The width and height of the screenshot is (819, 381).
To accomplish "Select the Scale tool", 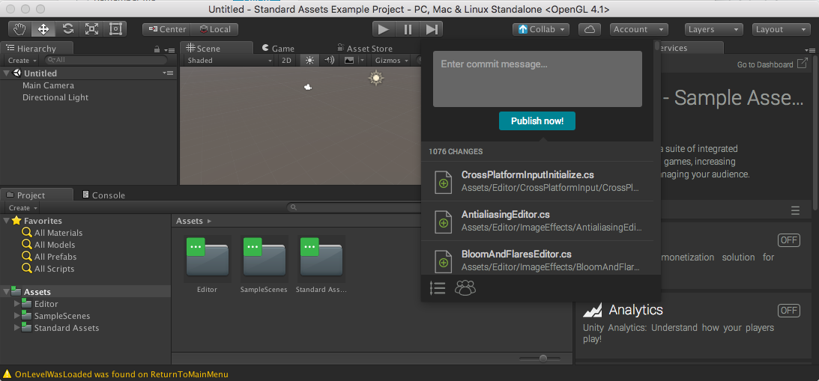I will pos(91,29).
